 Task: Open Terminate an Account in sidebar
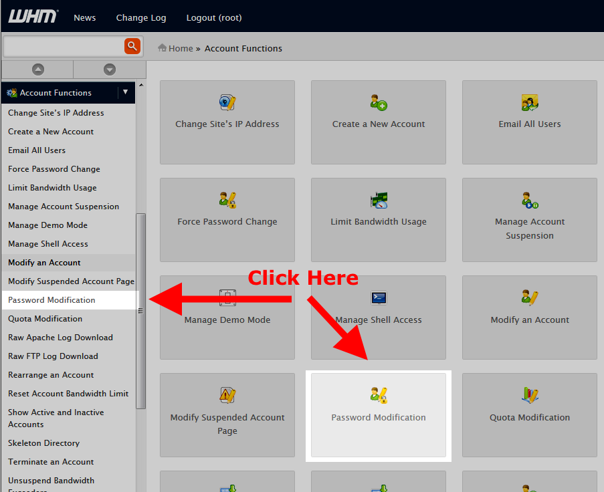pyautogui.click(x=51, y=462)
